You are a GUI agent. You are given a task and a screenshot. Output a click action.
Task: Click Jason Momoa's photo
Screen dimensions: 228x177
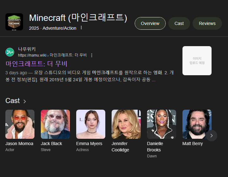[20, 124]
